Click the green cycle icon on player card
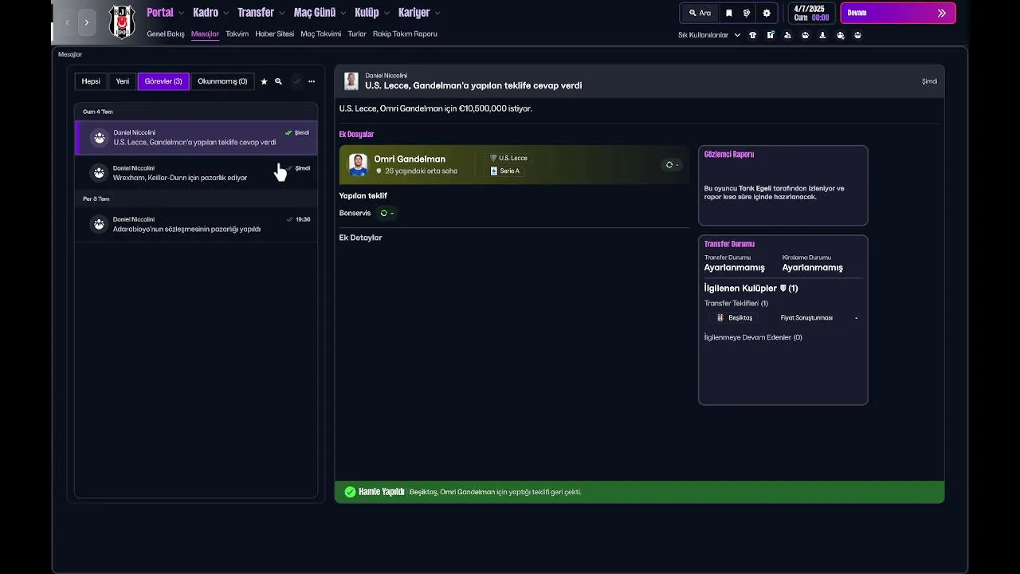This screenshot has height=574, width=1020. (x=669, y=165)
